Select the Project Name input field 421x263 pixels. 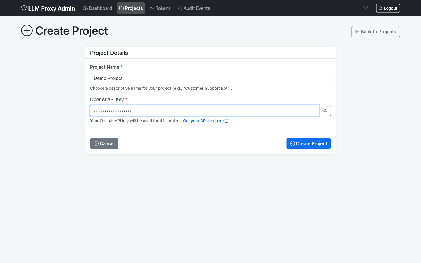(x=210, y=78)
